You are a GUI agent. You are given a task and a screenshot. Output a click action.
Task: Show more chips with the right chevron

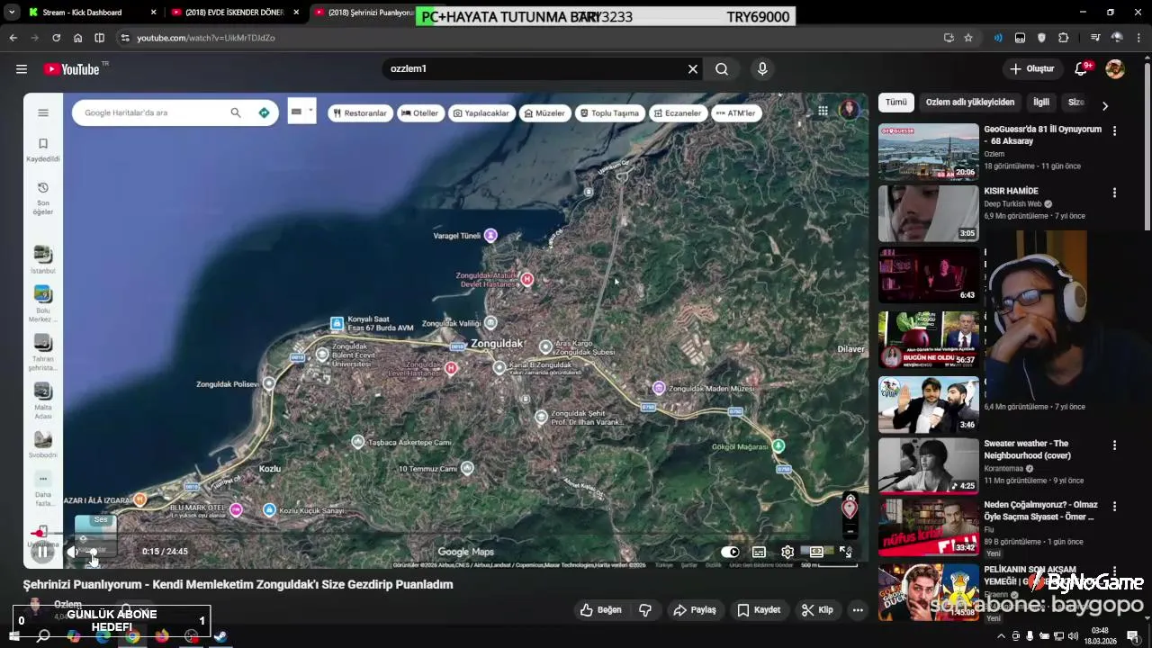(x=1104, y=105)
